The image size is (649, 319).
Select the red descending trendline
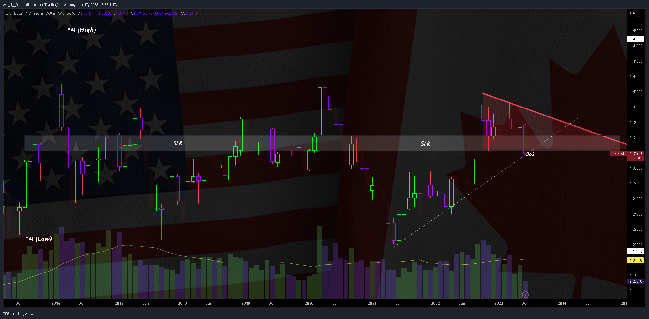point(555,119)
